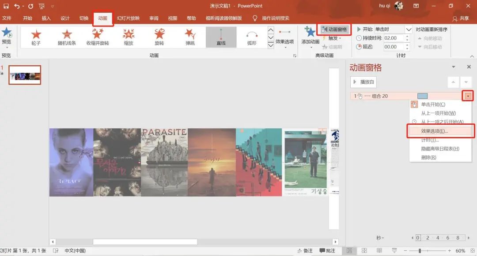The height and width of the screenshot is (256, 477).
Task: Switch to reading view icon
Action: pyautogui.click(x=379, y=251)
